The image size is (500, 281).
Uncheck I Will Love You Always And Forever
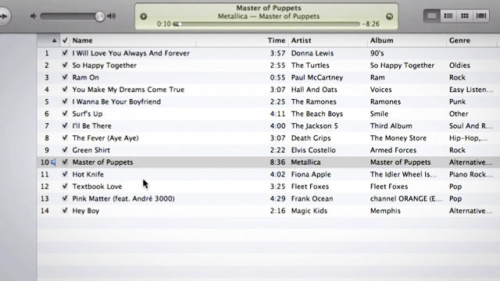coord(65,53)
